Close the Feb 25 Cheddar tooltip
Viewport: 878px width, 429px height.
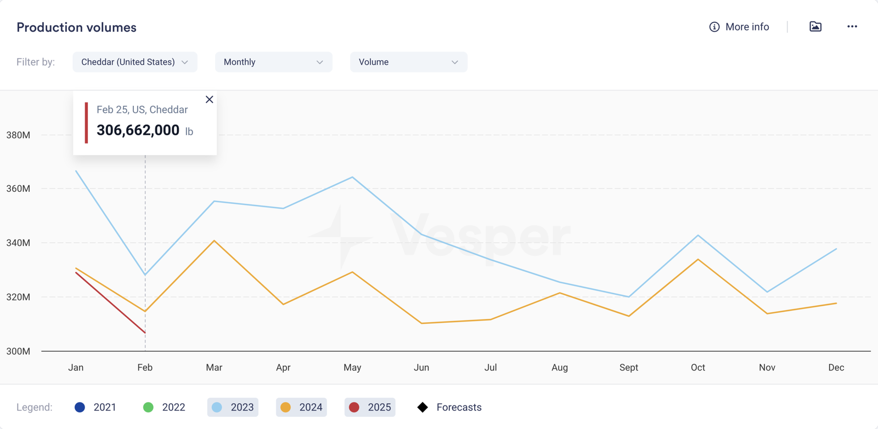pyautogui.click(x=209, y=99)
